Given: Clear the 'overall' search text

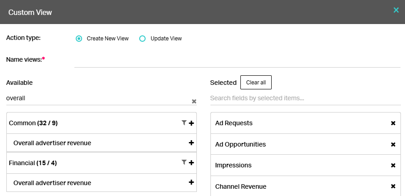Looking at the screenshot, I should click(x=194, y=102).
